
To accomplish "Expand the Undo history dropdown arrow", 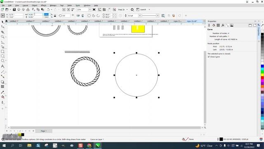I will pyautogui.click(x=52, y=10).
